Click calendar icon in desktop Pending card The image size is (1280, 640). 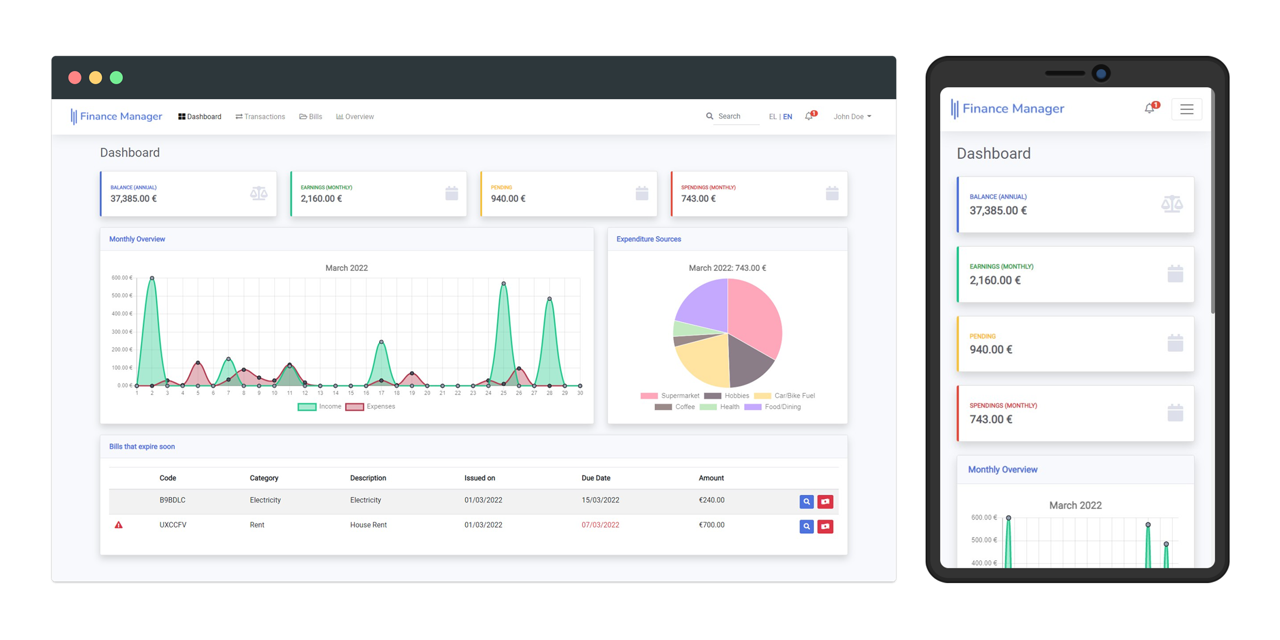(642, 193)
